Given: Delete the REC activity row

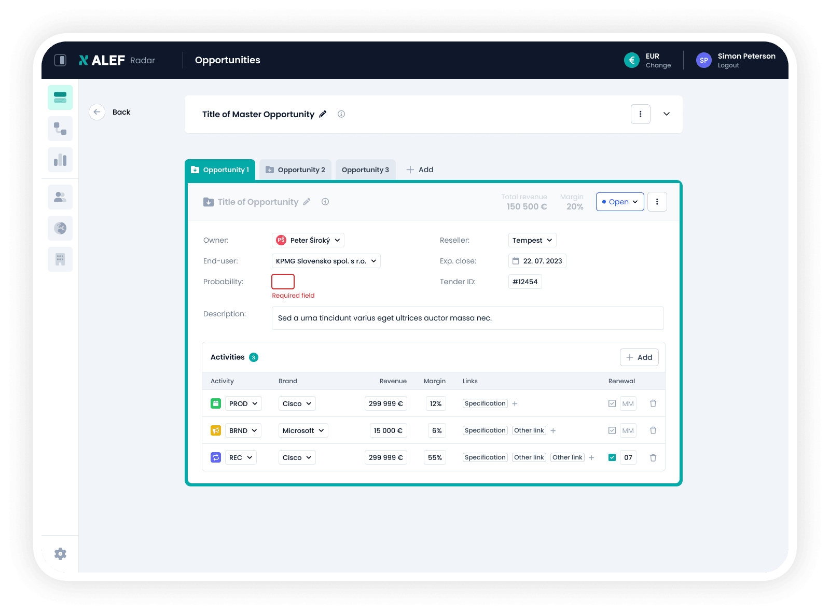Looking at the screenshot, I should click(653, 457).
